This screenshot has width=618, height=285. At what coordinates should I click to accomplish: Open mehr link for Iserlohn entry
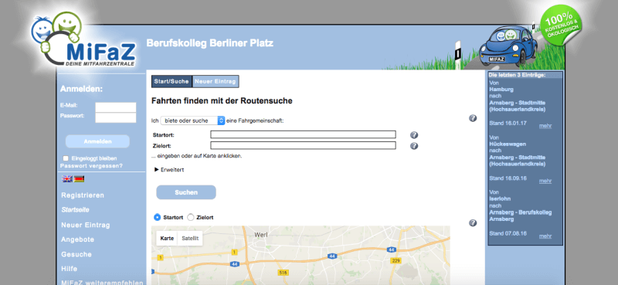[x=545, y=236]
